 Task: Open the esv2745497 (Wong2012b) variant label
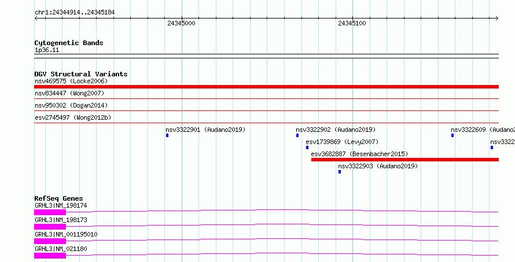click(73, 117)
